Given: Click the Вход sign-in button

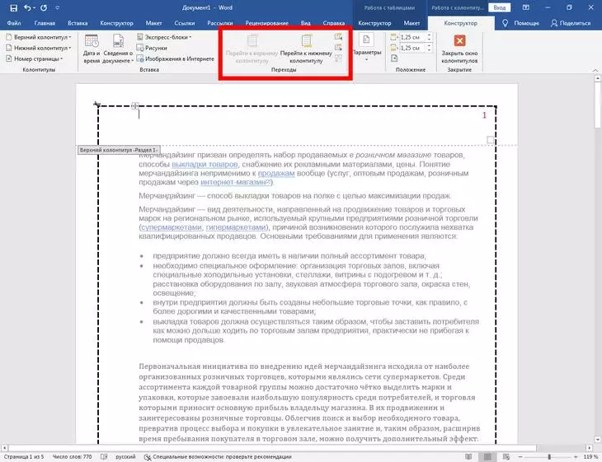Looking at the screenshot, I should pyautogui.click(x=498, y=7).
